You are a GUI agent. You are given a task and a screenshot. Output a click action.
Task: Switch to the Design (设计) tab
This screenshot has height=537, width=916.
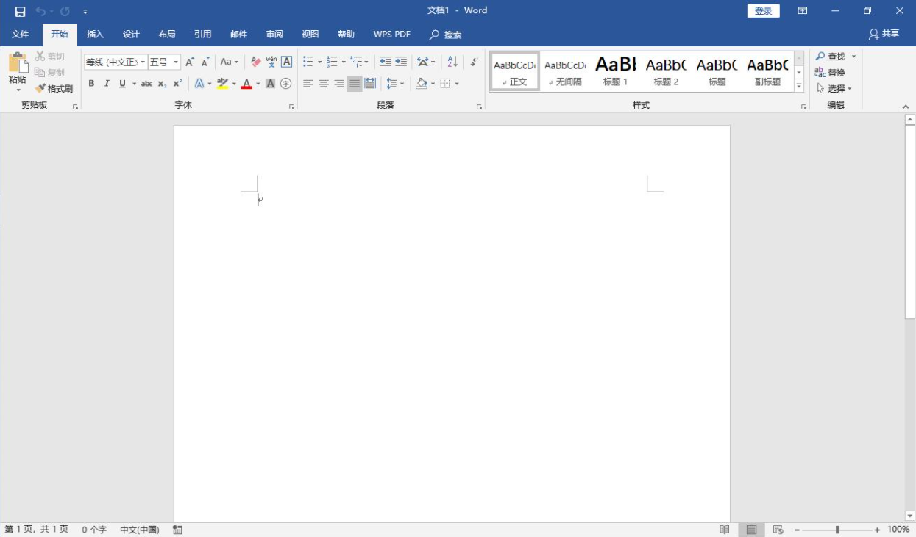(x=131, y=35)
